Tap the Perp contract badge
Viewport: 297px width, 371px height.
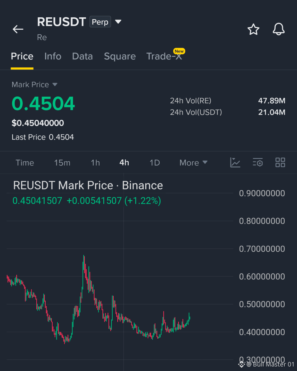[x=100, y=22]
